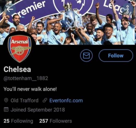
Task: Open the three-dot overflow menu
Action: pyautogui.click(x=128, y=9)
